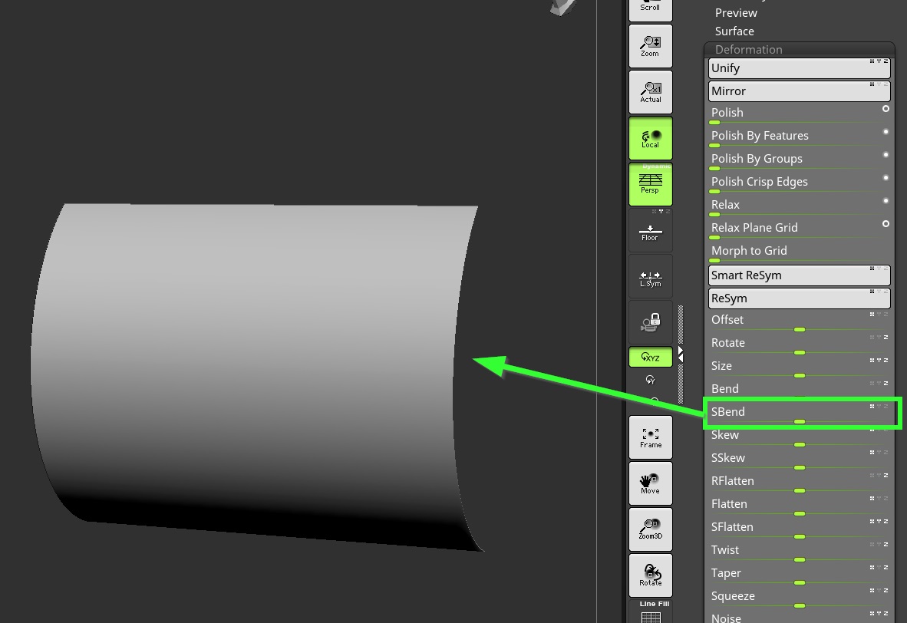Click the Actual size icon
The height and width of the screenshot is (623, 907).
650,92
